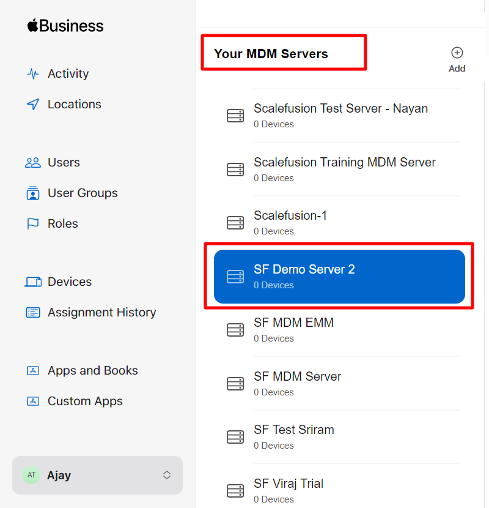
Task: Select Scalefusion Training MDM Server
Action: (x=345, y=162)
